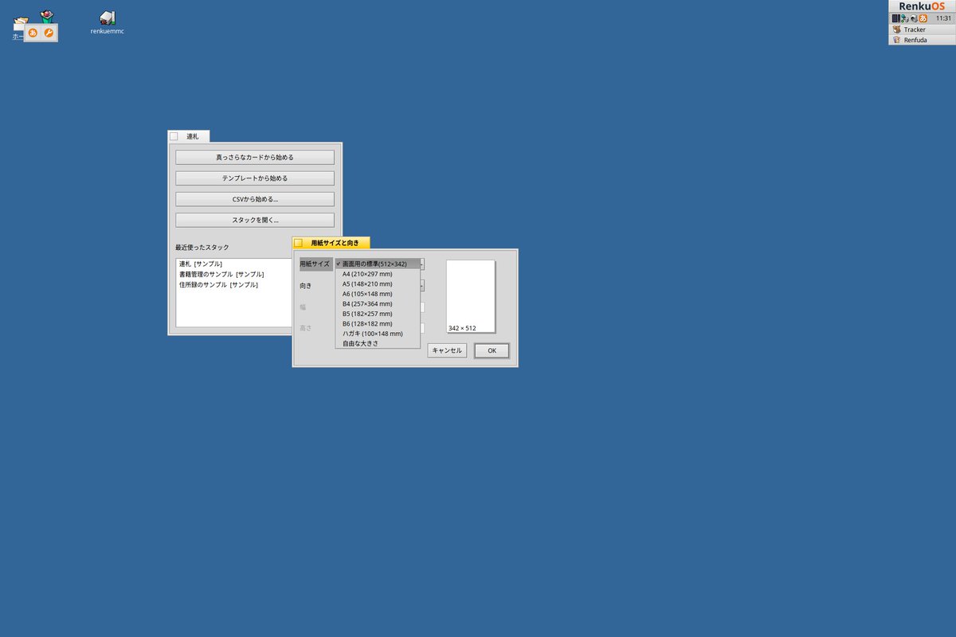Click the Tracker entry in deskbar
Screen dimensions: 956x637
922,29
